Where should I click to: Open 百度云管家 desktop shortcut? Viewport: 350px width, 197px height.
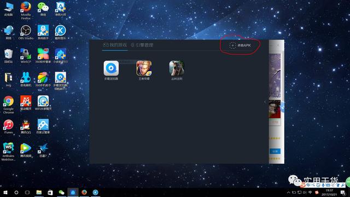tap(43, 126)
